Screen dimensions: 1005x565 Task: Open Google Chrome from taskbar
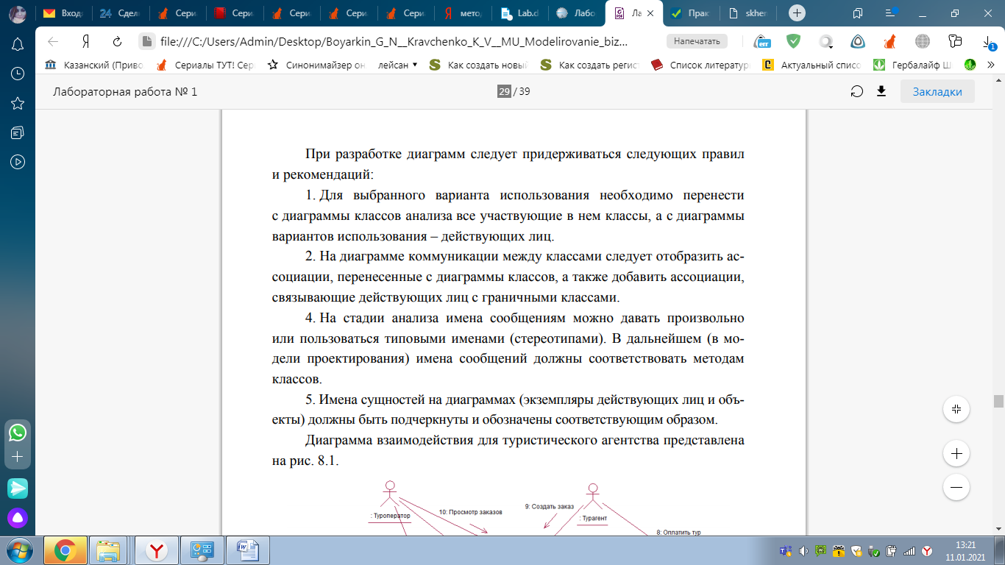[65, 550]
